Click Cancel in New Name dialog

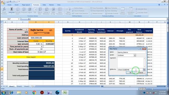141,73
